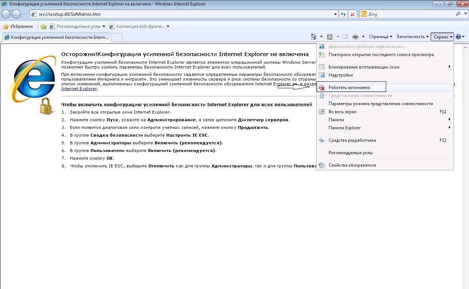
Task: Open the Безопасность dropdown menu
Action: pyautogui.click(x=413, y=37)
